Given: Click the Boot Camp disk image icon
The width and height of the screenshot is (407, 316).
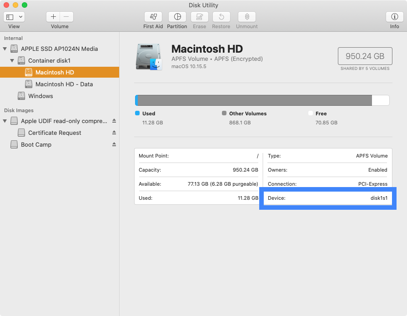Looking at the screenshot, I should [14, 144].
